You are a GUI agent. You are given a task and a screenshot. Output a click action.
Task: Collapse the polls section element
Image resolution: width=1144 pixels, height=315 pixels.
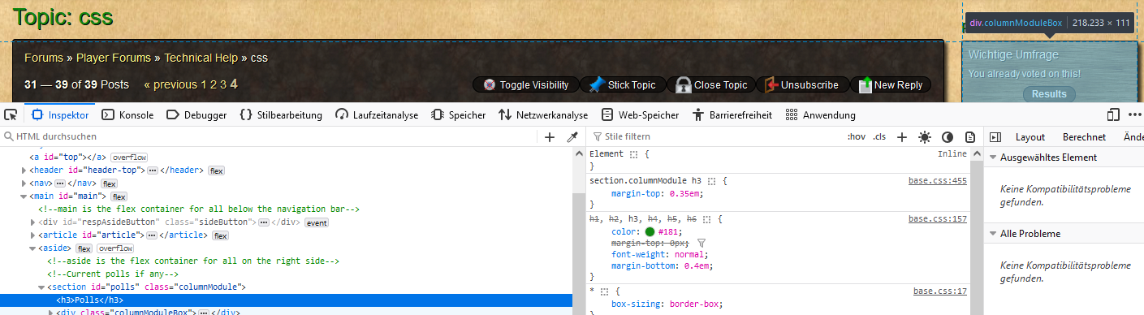41,287
